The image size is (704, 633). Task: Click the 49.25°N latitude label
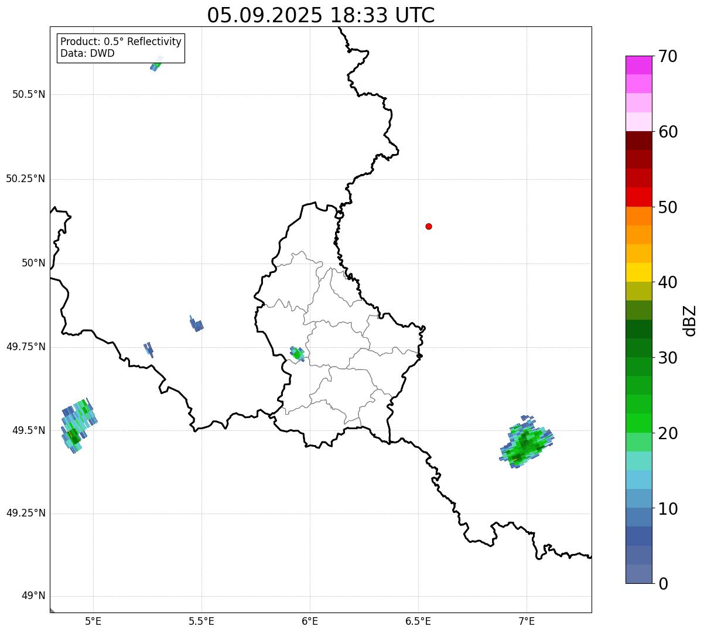click(26, 514)
